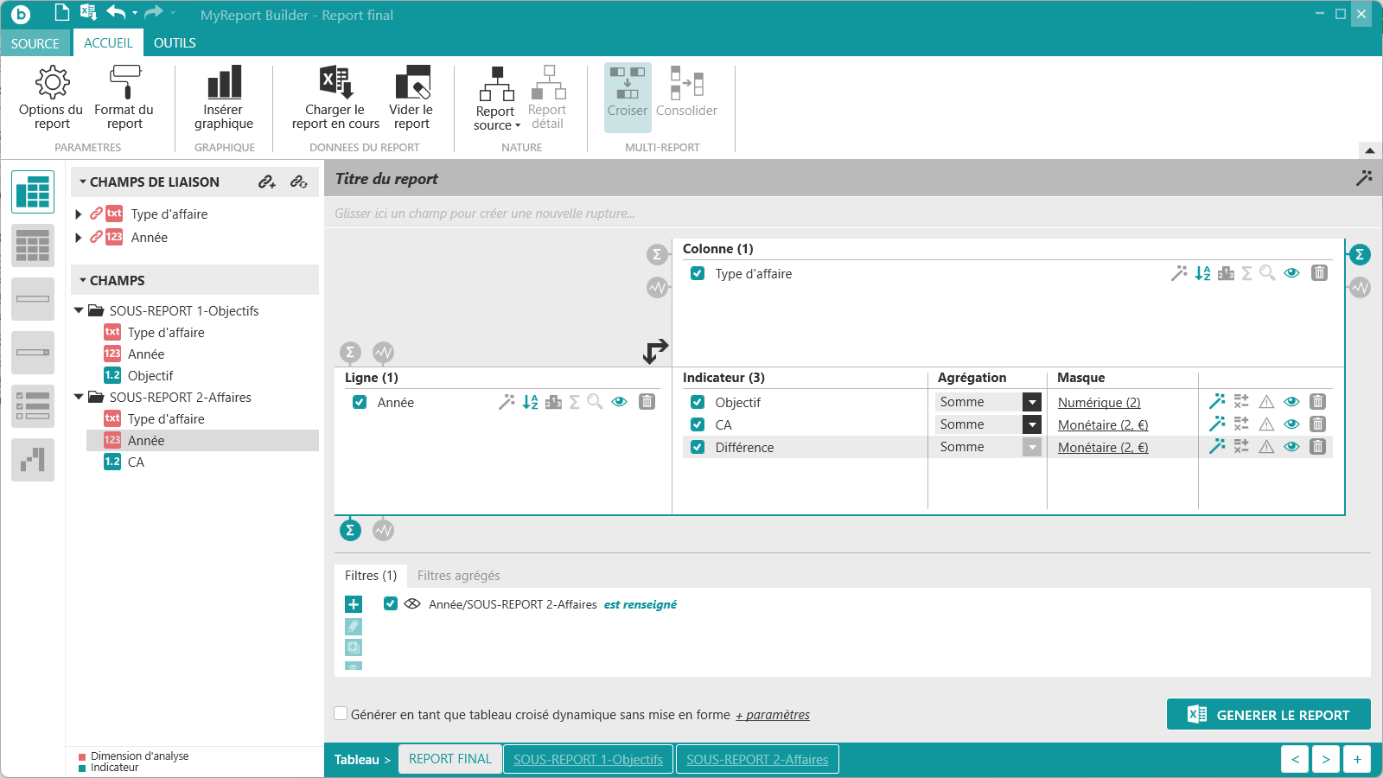Switch to the OUTILS ribbon tab
The width and height of the screenshot is (1383, 778).
pyautogui.click(x=175, y=42)
